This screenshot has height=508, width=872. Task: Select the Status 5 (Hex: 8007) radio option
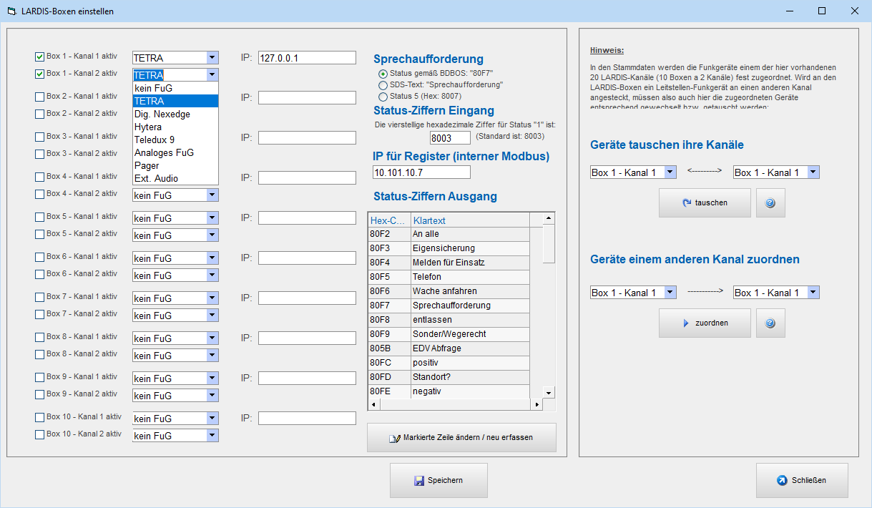coord(383,97)
